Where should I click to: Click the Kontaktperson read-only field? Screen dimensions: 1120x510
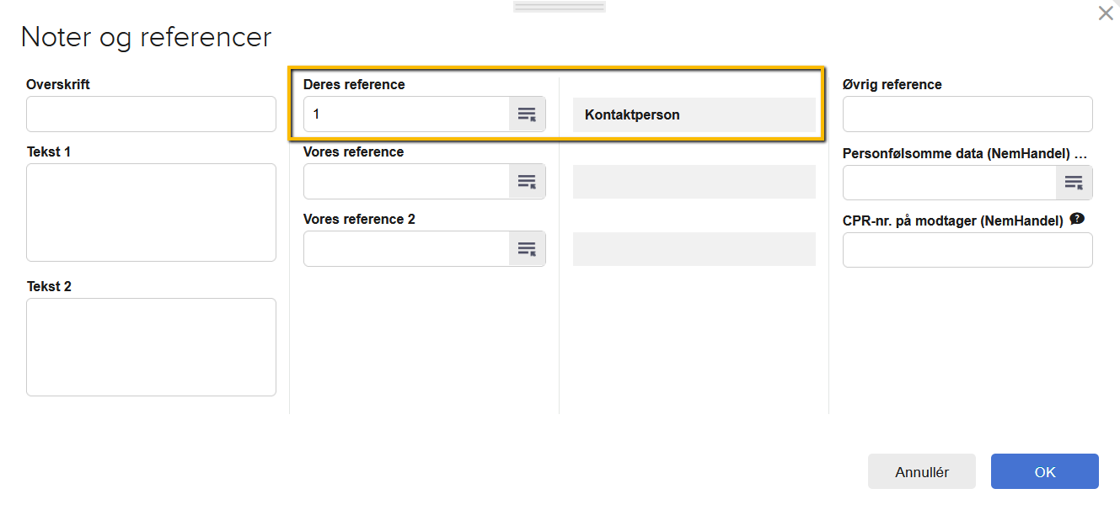point(694,114)
